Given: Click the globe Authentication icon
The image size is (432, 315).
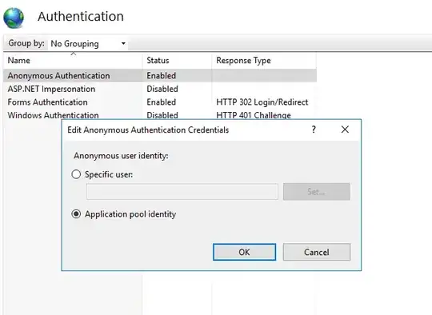Looking at the screenshot, I should click(x=14, y=18).
